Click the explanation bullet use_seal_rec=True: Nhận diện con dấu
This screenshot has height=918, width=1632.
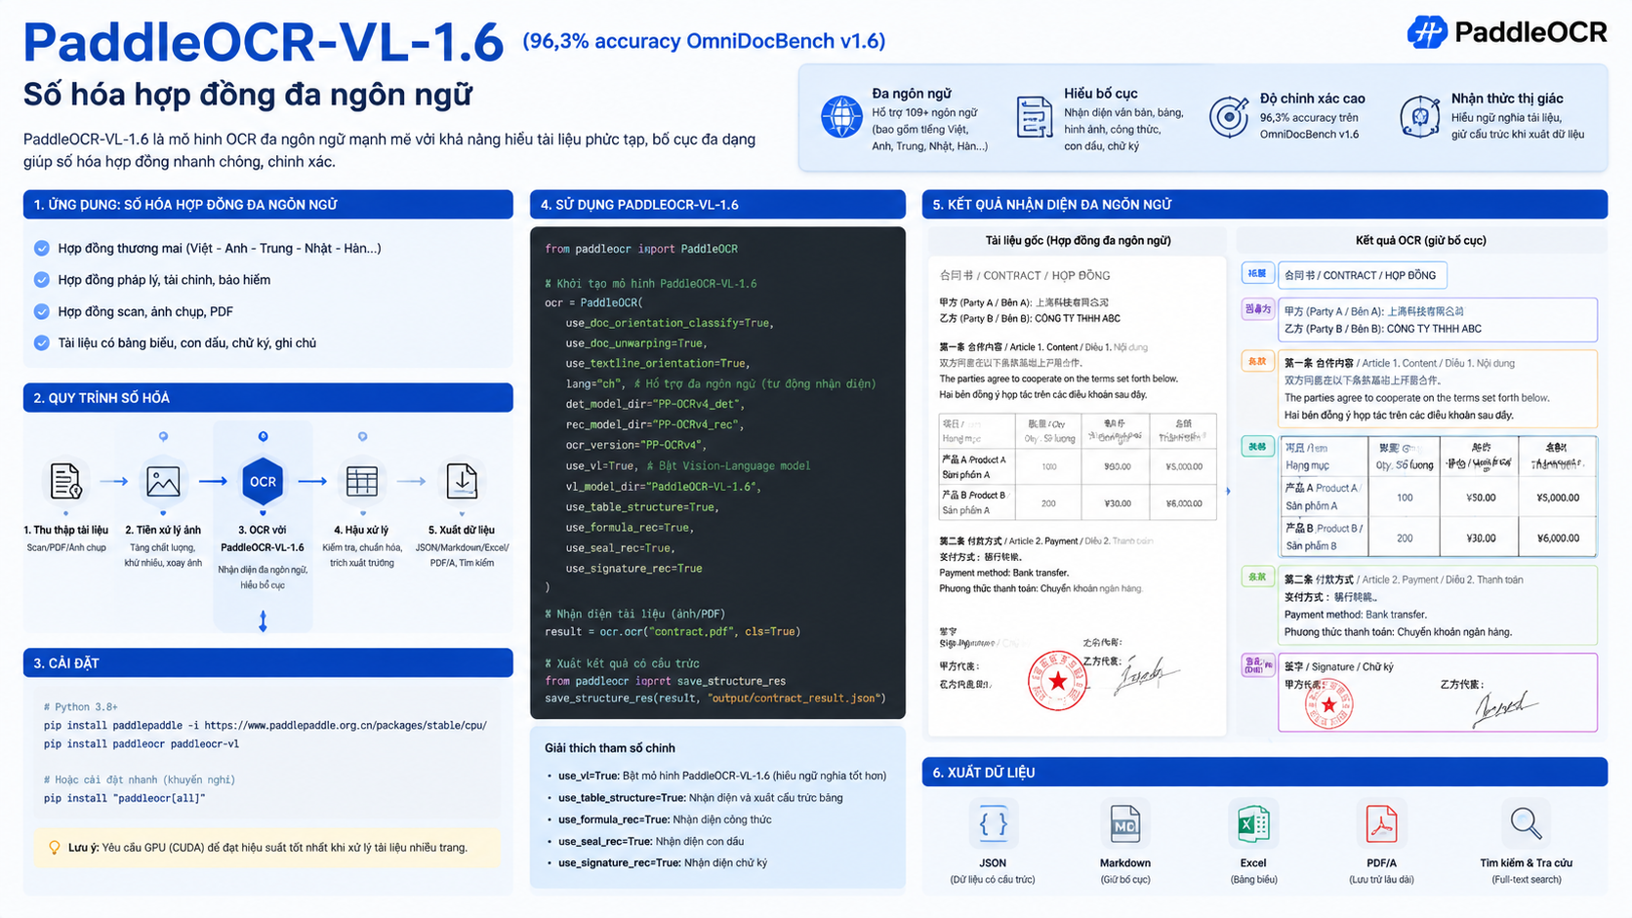point(651,842)
